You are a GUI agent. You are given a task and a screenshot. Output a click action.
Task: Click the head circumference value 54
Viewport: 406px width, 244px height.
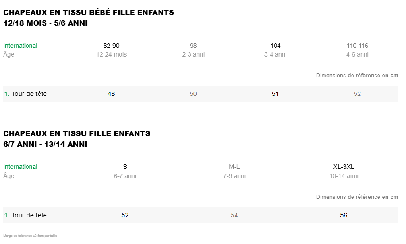pyautogui.click(x=234, y=215)
